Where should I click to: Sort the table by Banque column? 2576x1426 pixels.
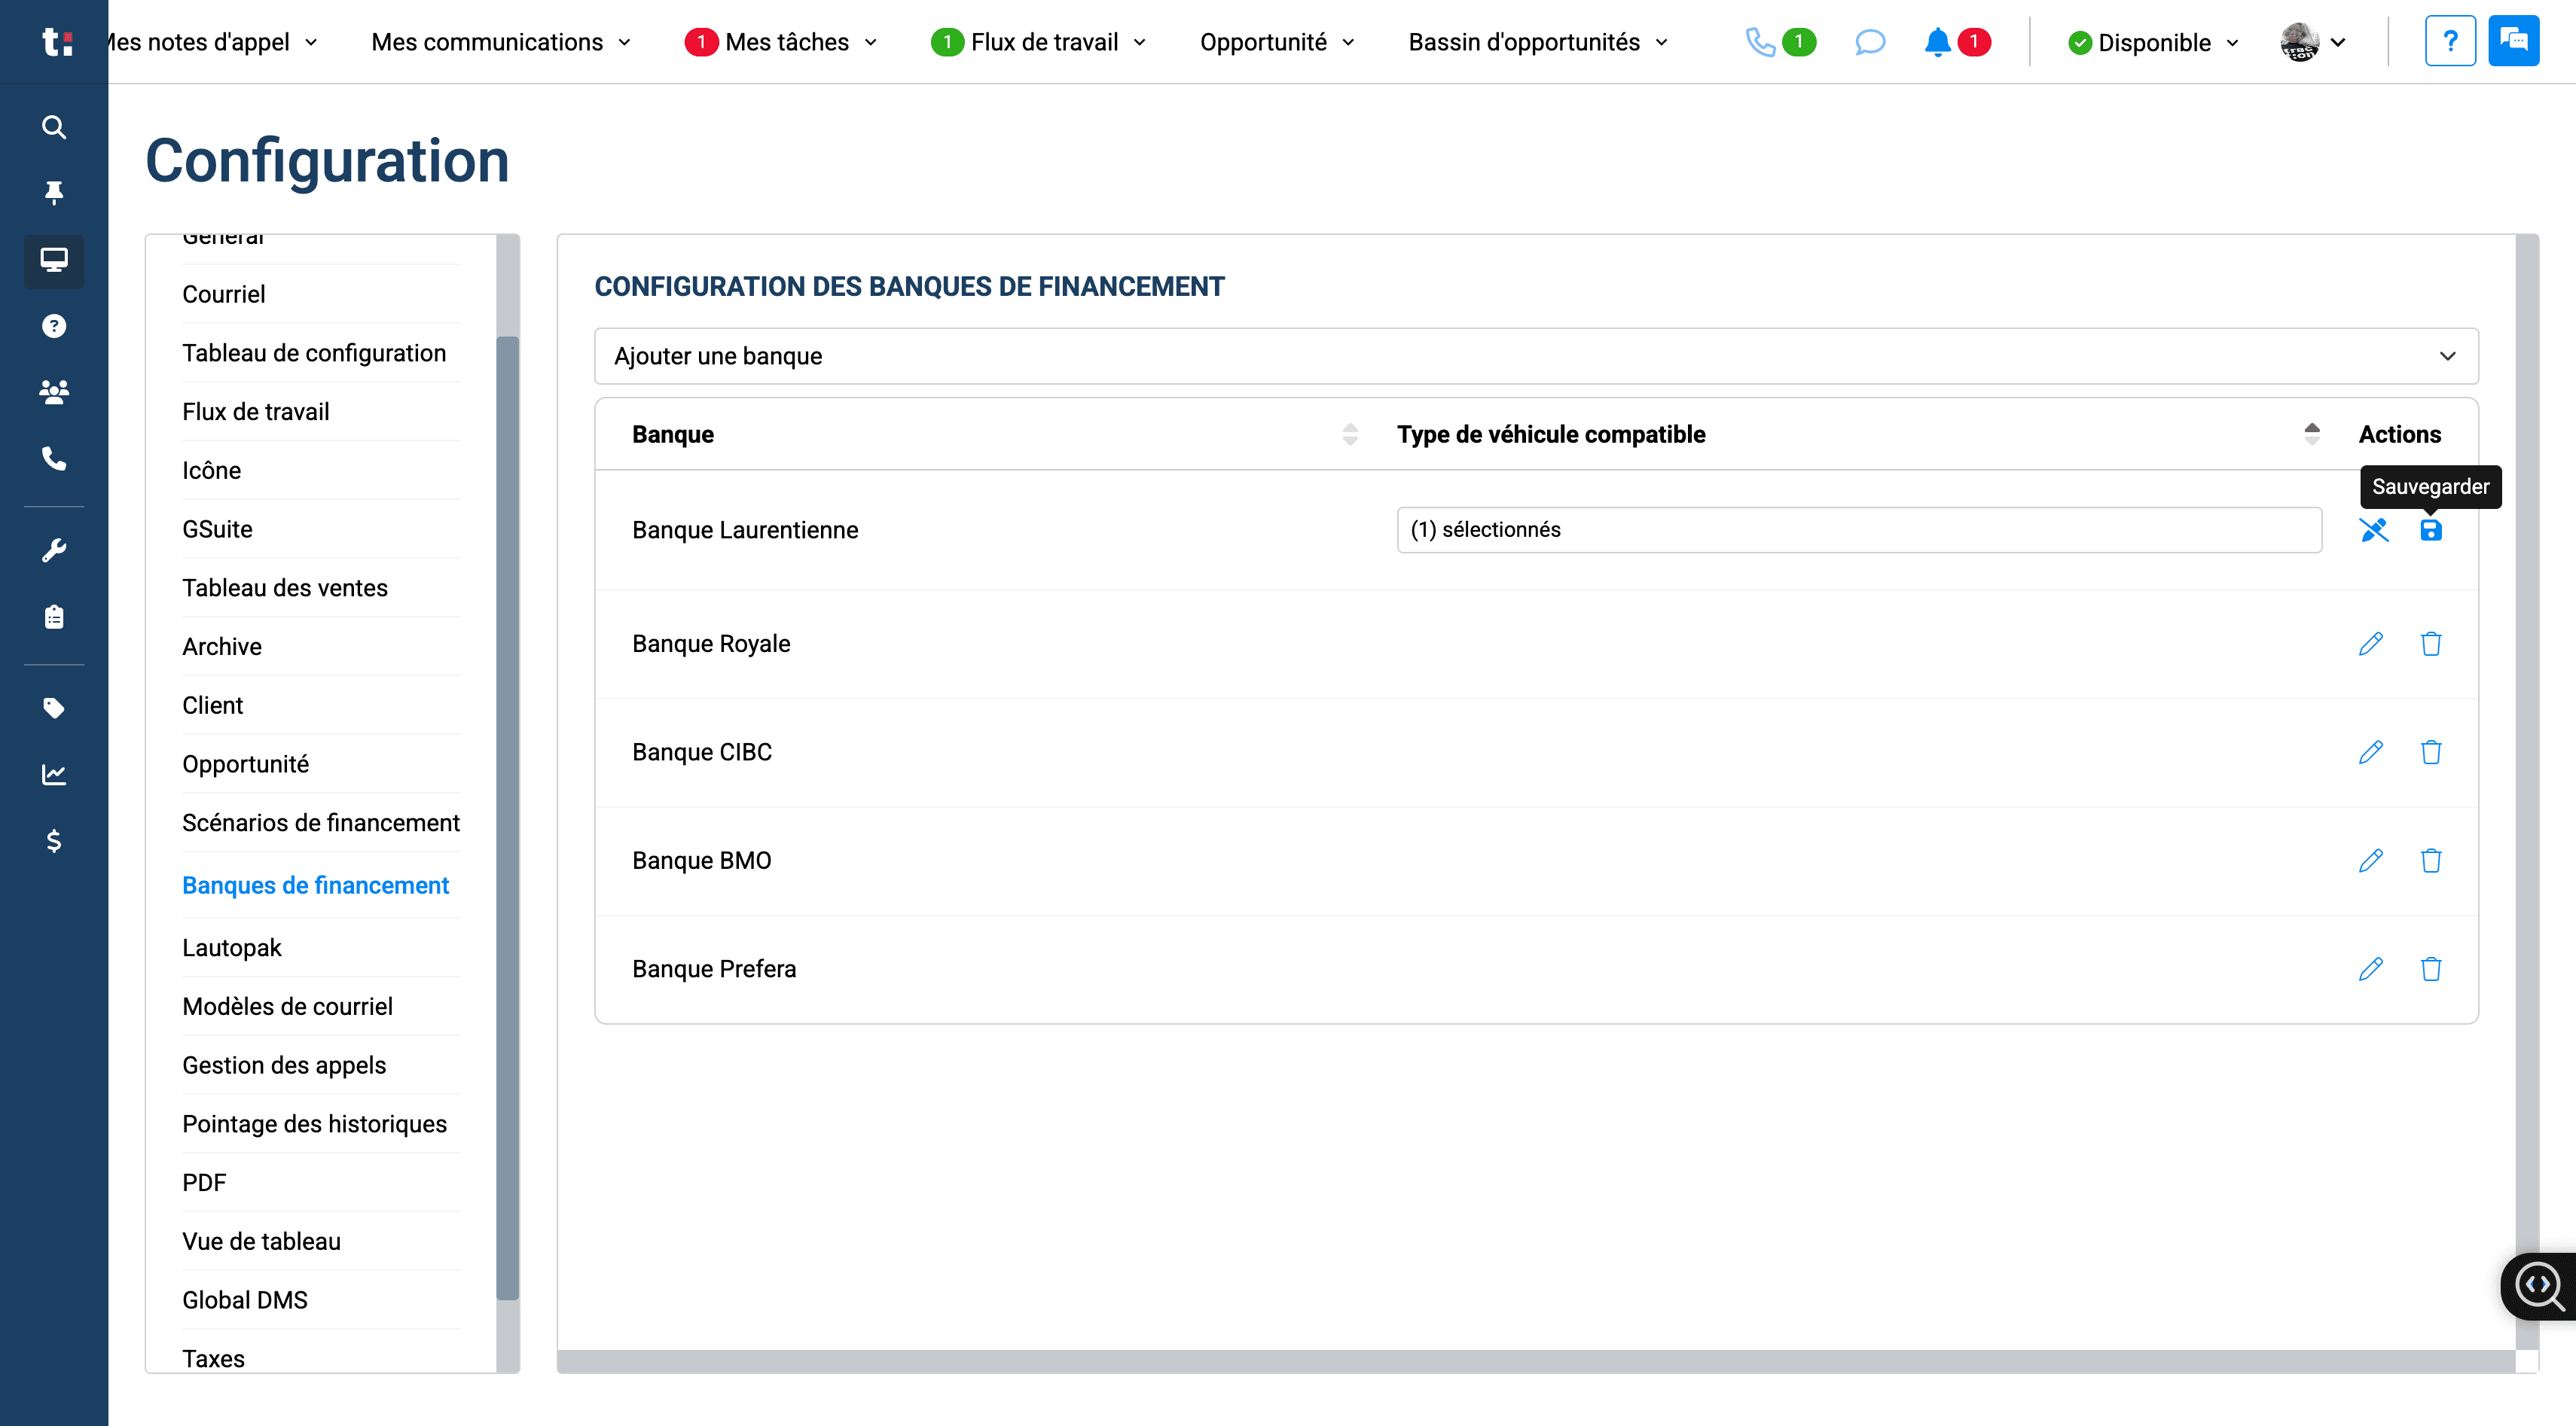1350,434
